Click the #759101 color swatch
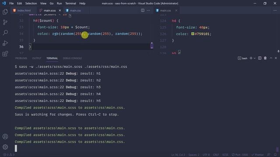Image resolution: width=280 pixels, height=157 pixels. point(192,34)
